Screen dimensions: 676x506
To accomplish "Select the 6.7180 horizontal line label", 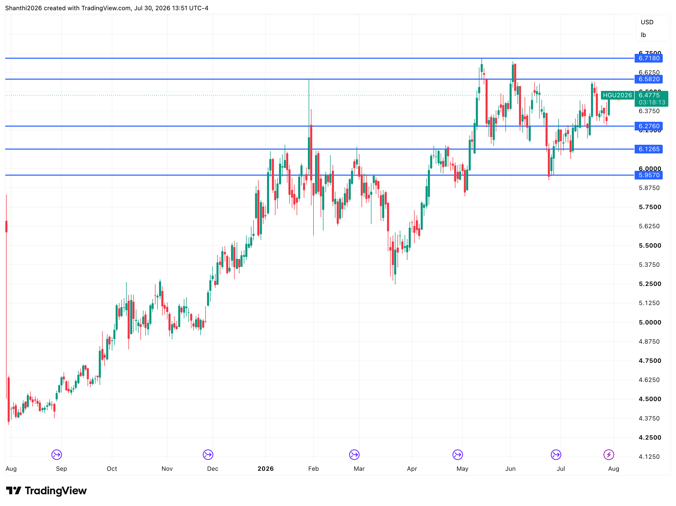I will pos(648,58).
